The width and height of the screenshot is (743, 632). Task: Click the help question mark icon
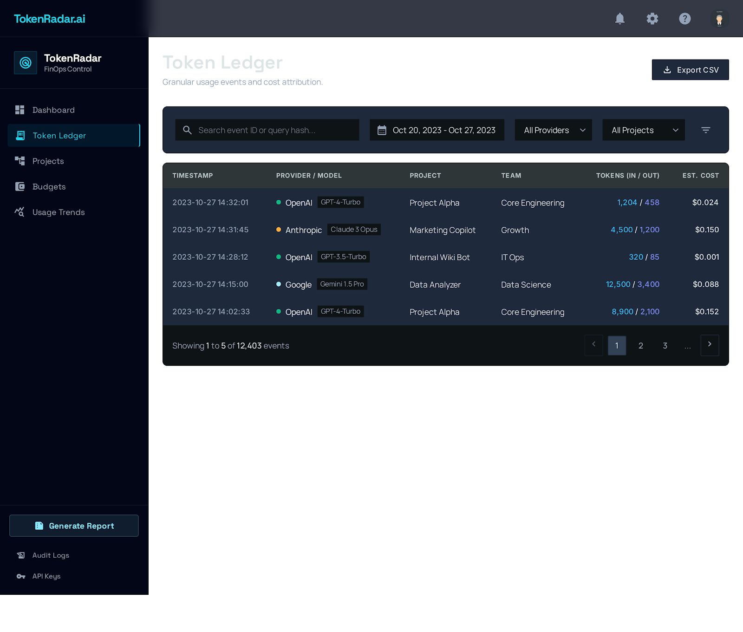(x=685, y=19)
